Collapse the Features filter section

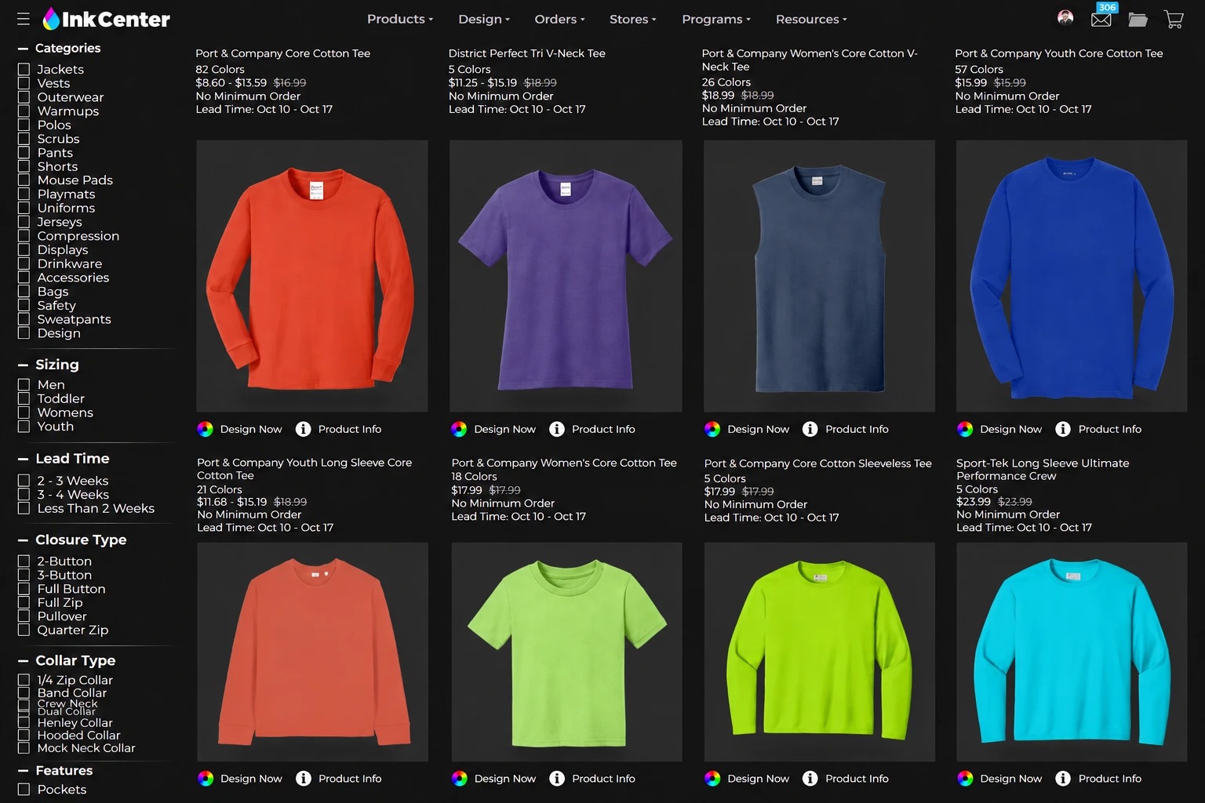coord(23,771)
